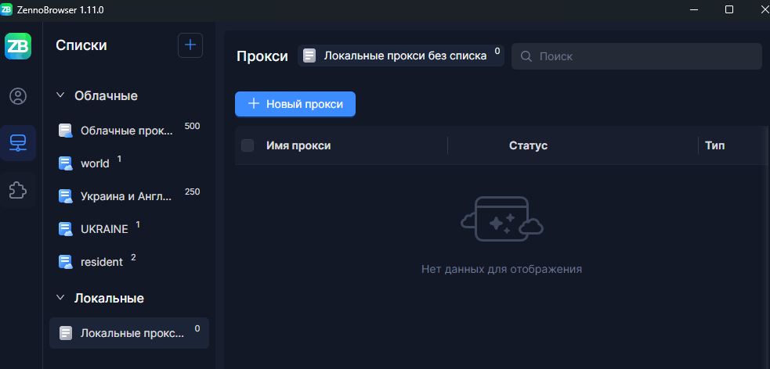Click the ZennoBrowser ZB logo in sidebar
This screenshot has height=369, width=770.
tap(18, 46)
